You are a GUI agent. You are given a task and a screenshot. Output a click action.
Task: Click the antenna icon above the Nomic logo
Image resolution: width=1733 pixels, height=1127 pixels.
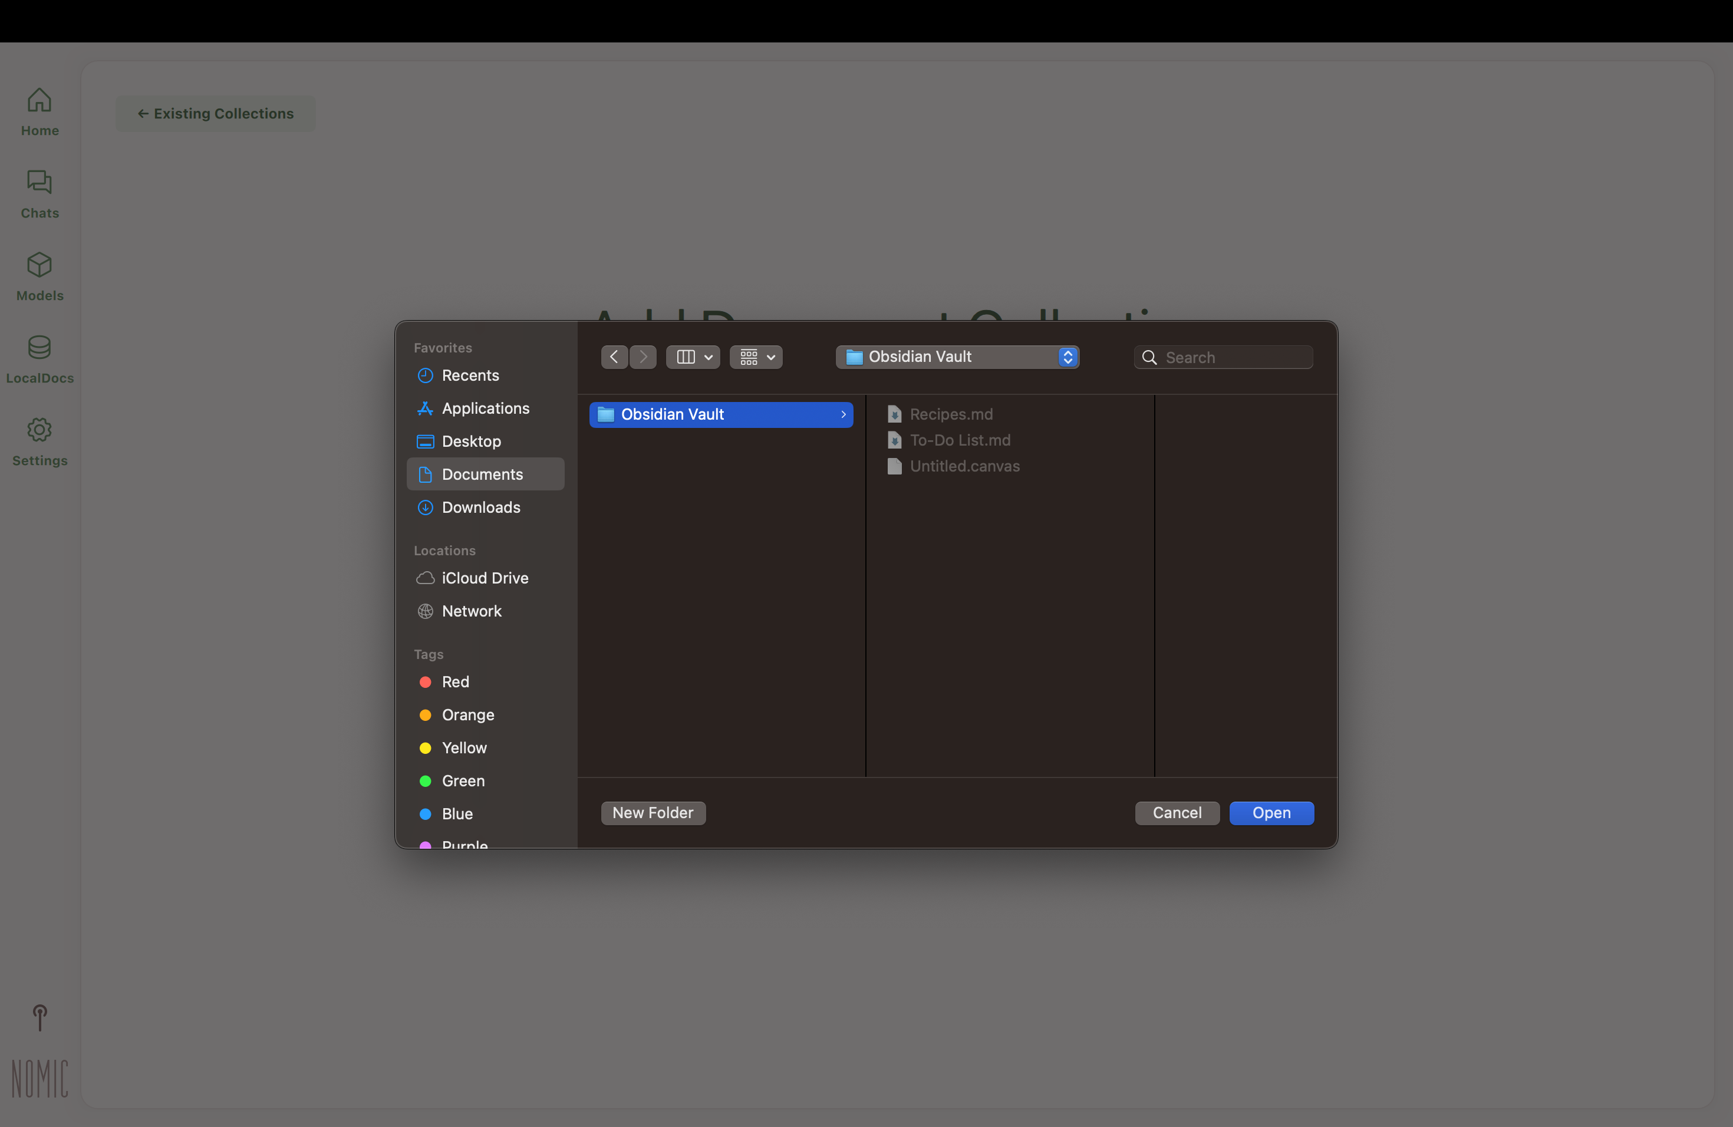coord(40,1018)
